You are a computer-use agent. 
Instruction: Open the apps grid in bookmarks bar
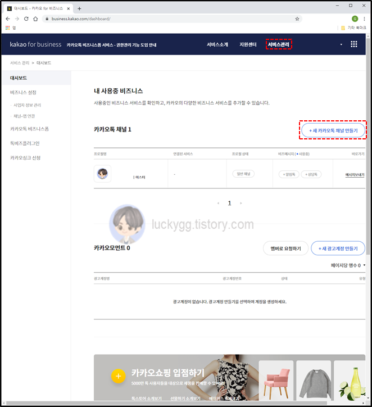[7, 28]
